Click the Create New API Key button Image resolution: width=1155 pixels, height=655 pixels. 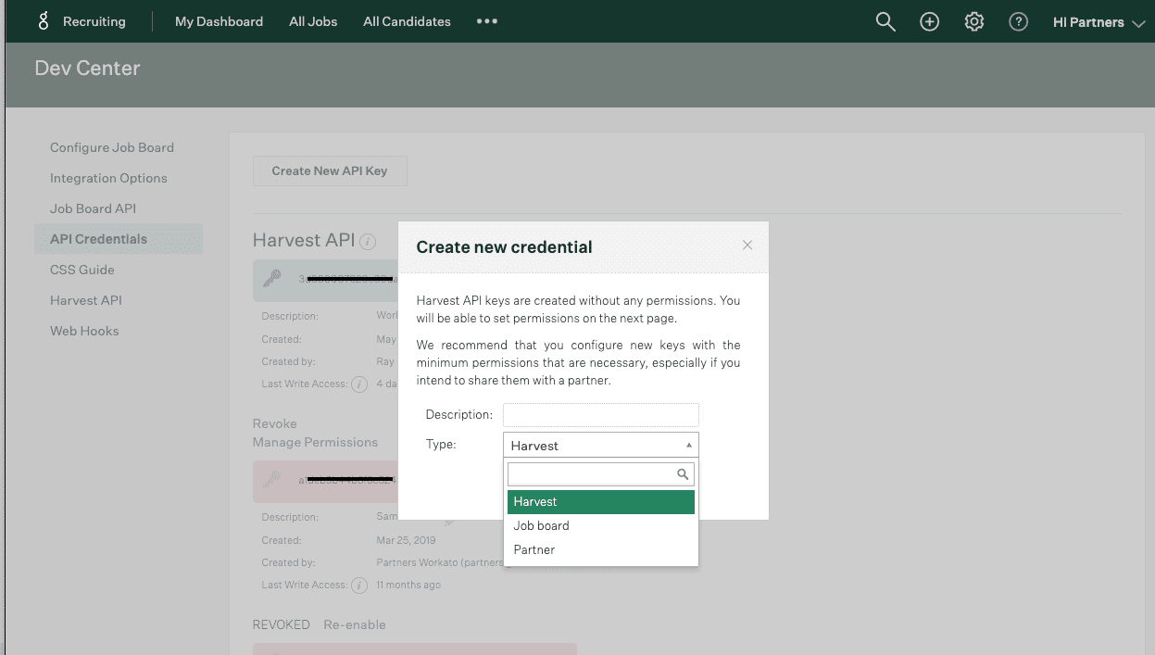330,170
